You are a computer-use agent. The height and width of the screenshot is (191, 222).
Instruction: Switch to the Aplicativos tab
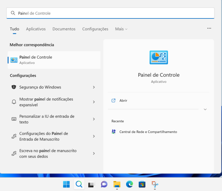pyautogui.click(x=36, y=29)
